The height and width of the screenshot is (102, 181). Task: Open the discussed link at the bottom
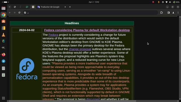[93, 99]
